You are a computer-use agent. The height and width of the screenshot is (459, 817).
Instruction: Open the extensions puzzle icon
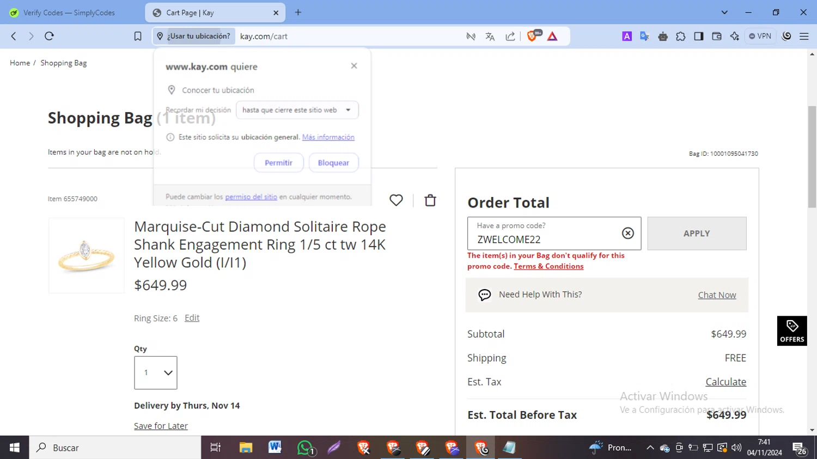pyautogui.click(x=681, y=36)
